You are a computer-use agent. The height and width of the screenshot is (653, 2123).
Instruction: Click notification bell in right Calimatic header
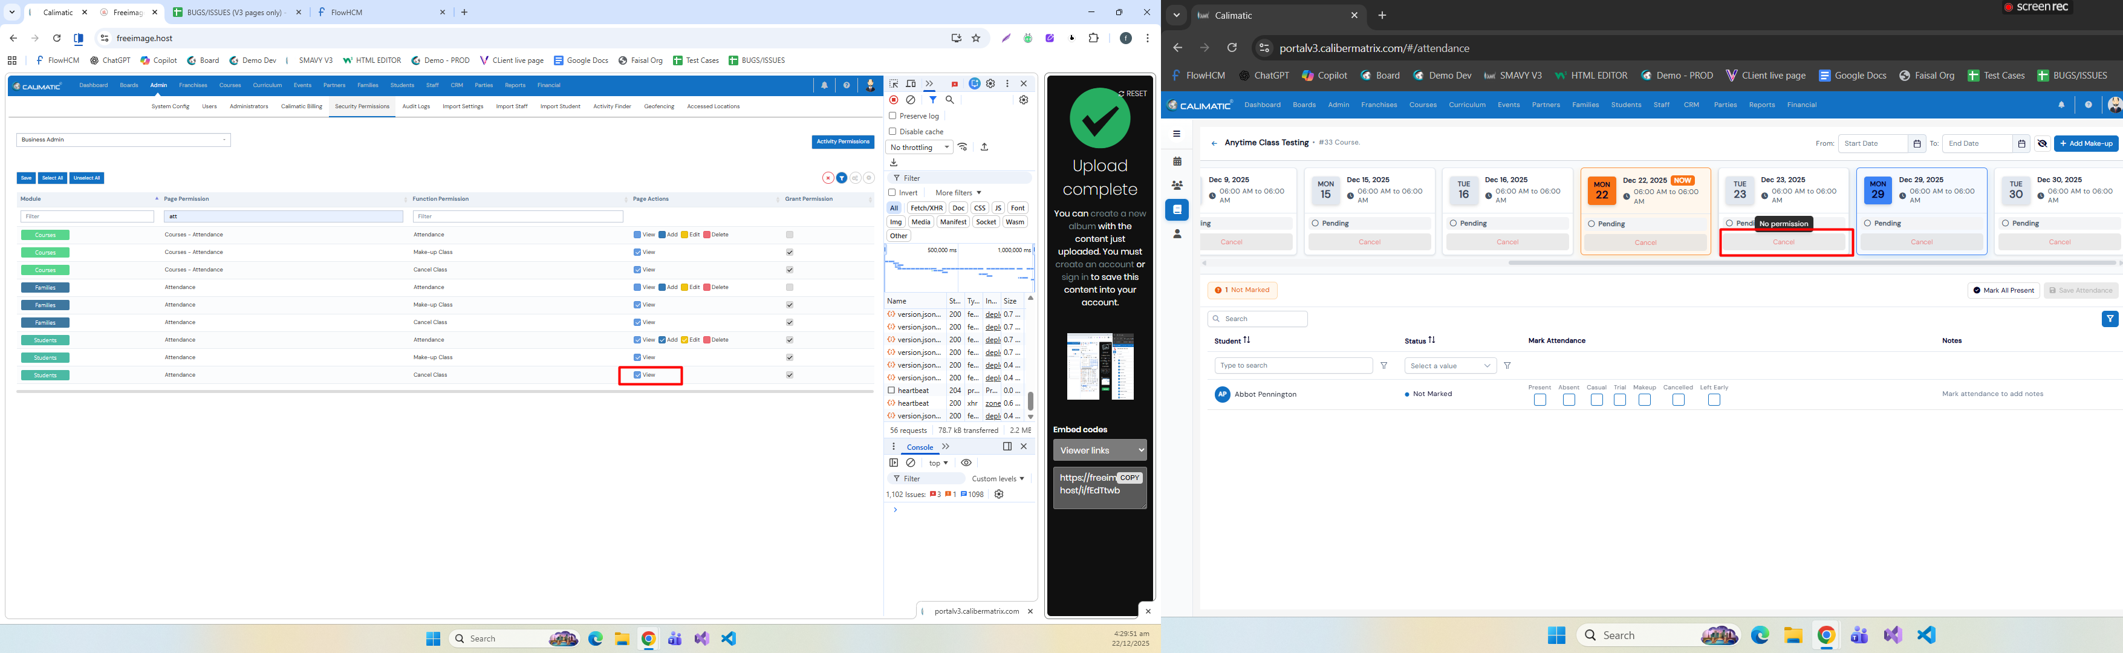[x=2061, y=105]
